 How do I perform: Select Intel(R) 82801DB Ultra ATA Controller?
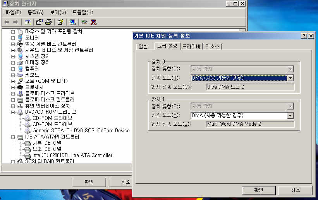(72, 155)
